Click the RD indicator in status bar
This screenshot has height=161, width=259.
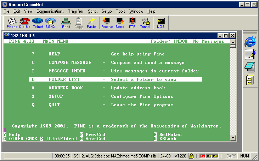click(209, 156)
